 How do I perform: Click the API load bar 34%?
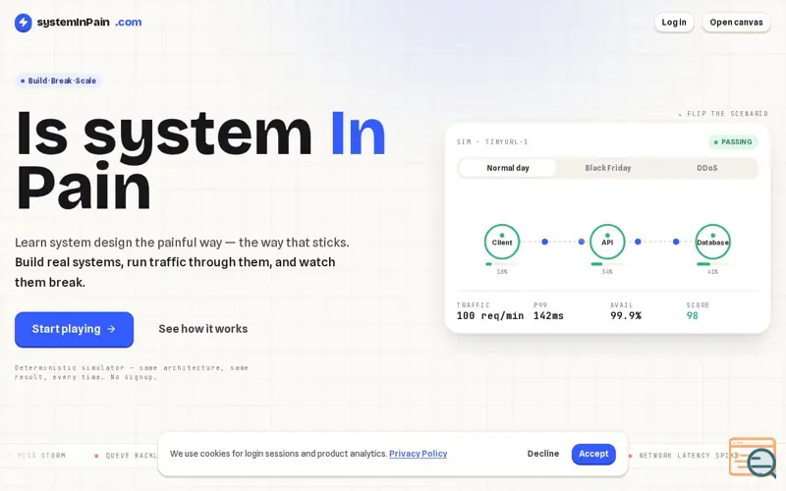(x=607, y=264)
